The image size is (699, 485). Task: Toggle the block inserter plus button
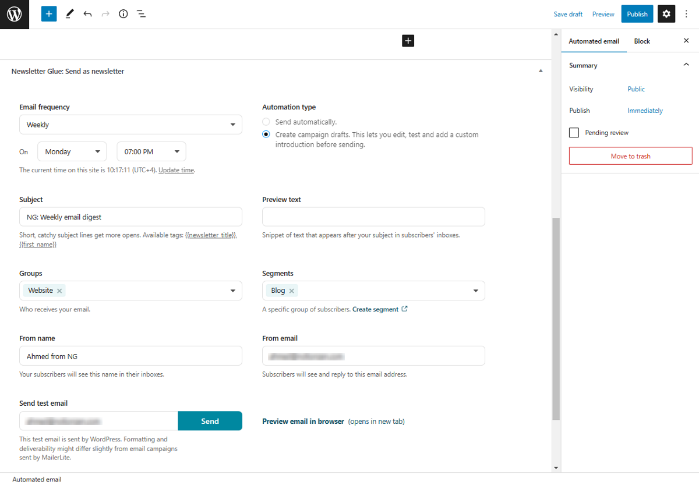click(x=49, y=14)
